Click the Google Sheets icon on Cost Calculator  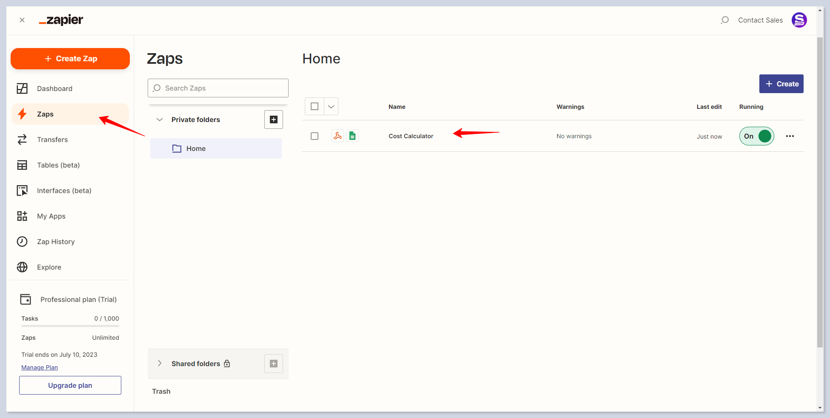pos(352,136)
